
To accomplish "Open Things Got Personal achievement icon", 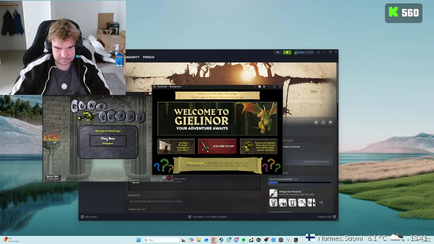I will tap(273, 193).
